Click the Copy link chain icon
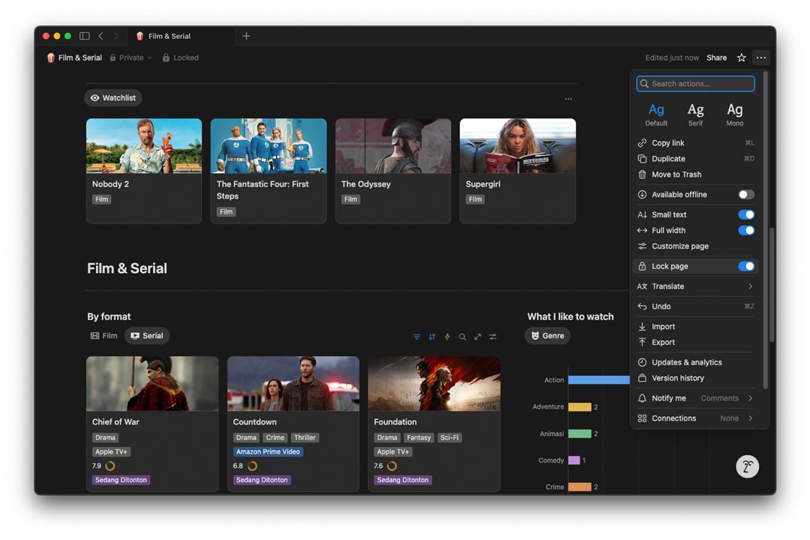The image size is (810, 540). pos(642,142)
